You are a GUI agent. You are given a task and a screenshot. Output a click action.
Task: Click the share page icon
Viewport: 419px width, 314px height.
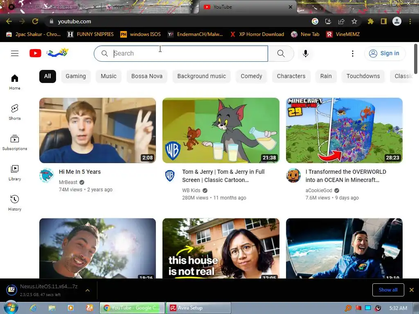pyautogui.click(x=341, y=21)
